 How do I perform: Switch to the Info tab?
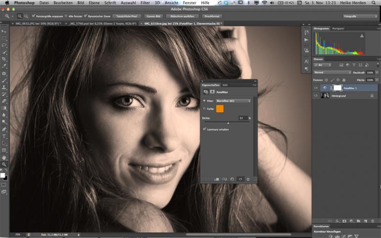[225, 85]
